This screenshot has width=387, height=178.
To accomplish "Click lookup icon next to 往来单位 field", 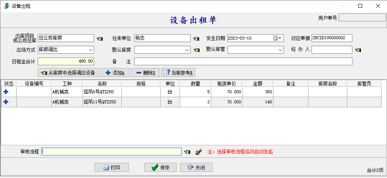I will [x=196, y=38].
